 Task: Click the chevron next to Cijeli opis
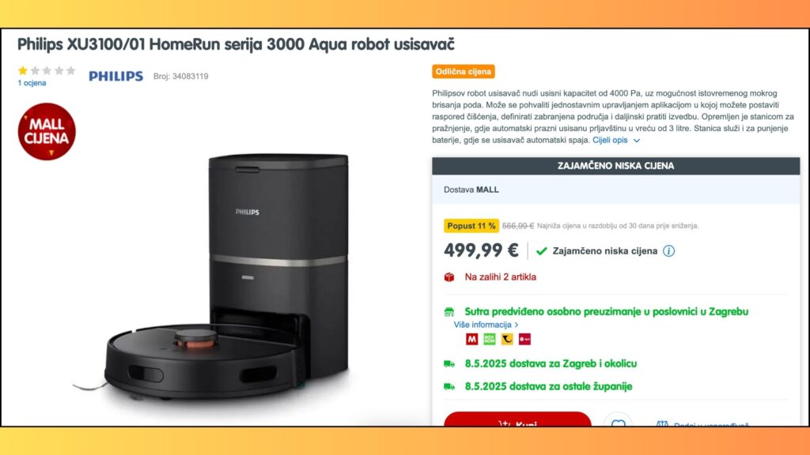tap(637, 141)
